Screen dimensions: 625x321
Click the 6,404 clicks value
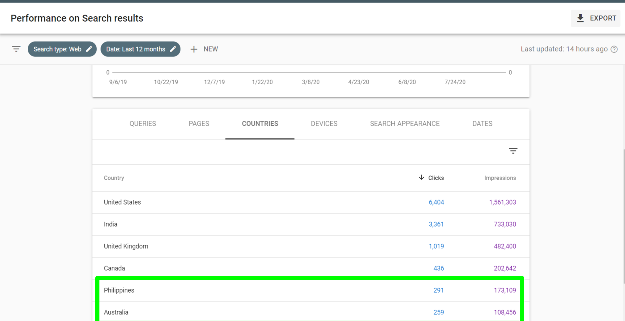click(x=436, y=202)
